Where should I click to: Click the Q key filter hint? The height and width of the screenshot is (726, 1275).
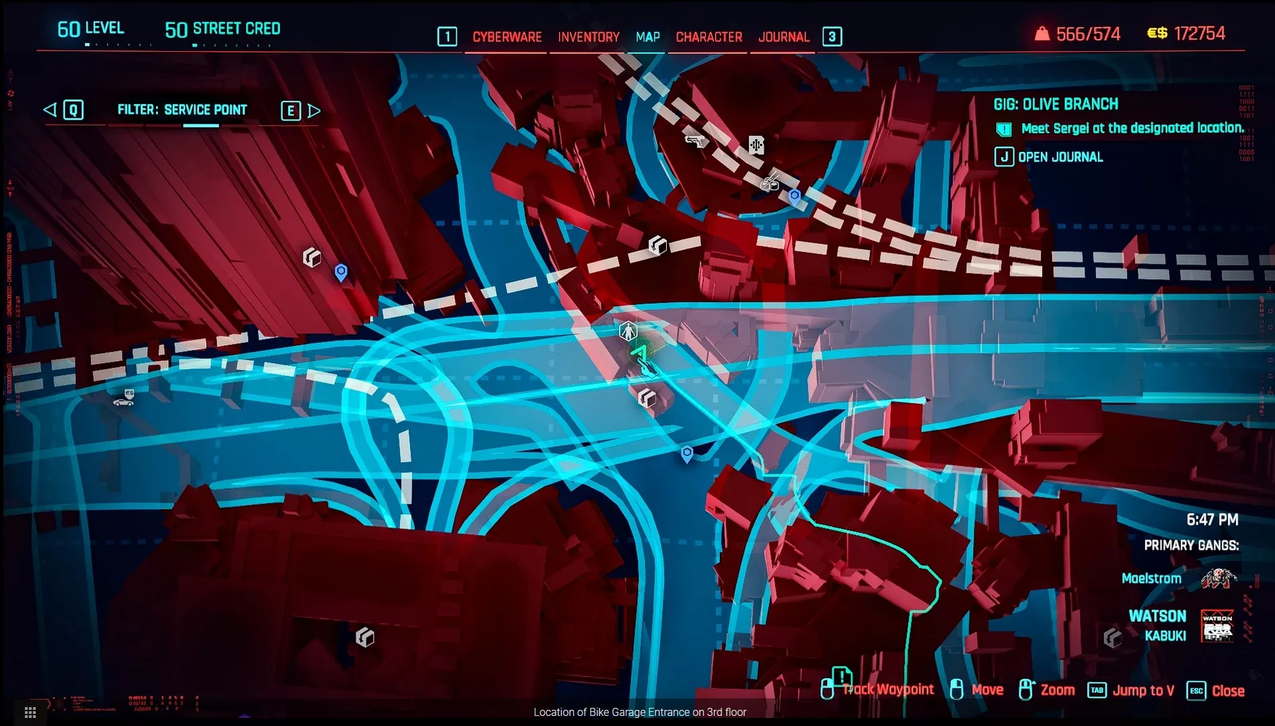pyautogui.click(x=73, y=110)
